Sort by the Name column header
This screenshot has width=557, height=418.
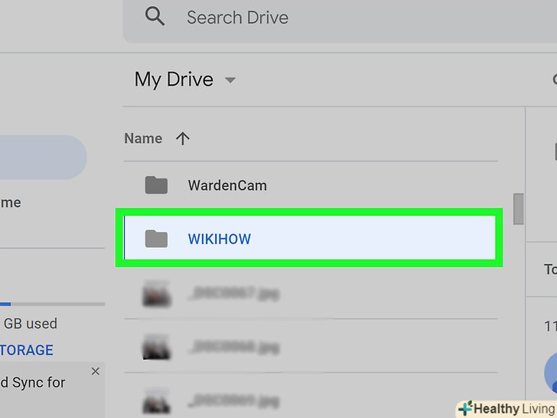pyautogui.click(x=143, y=139)
